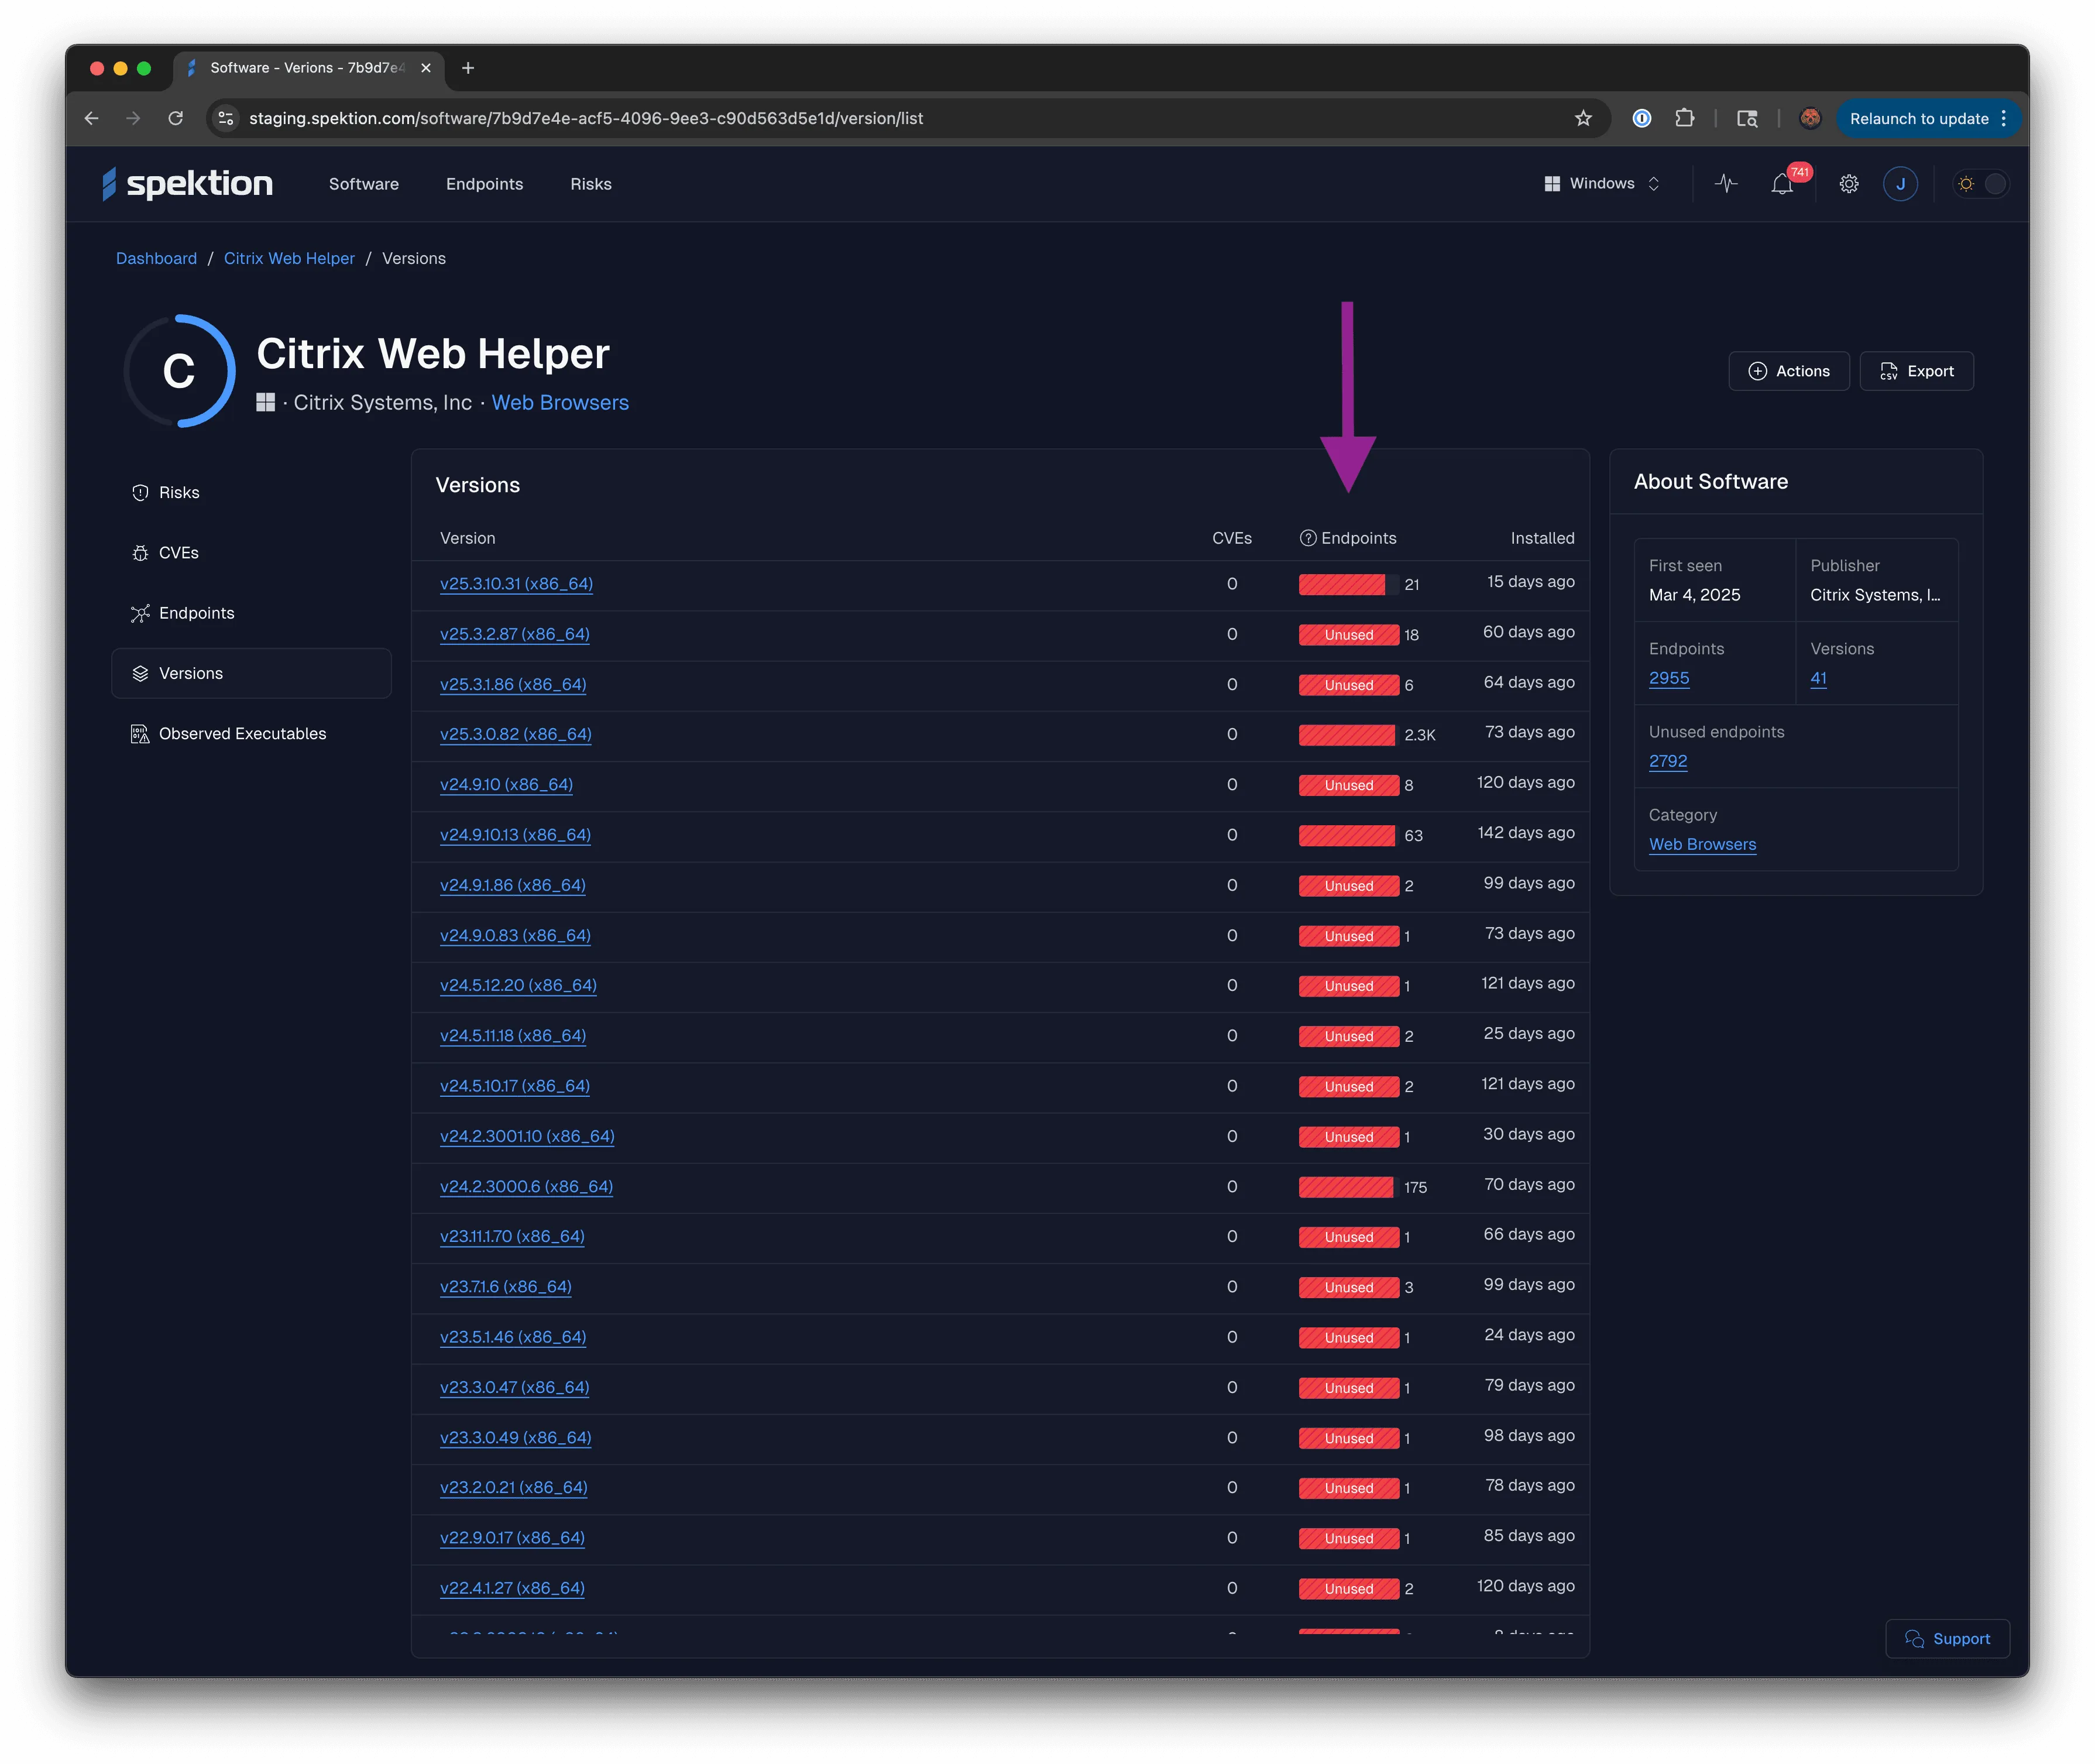Click the tab search sidebar icon
Screen dimensions: 2095x1764
[x=1747, y=118]
